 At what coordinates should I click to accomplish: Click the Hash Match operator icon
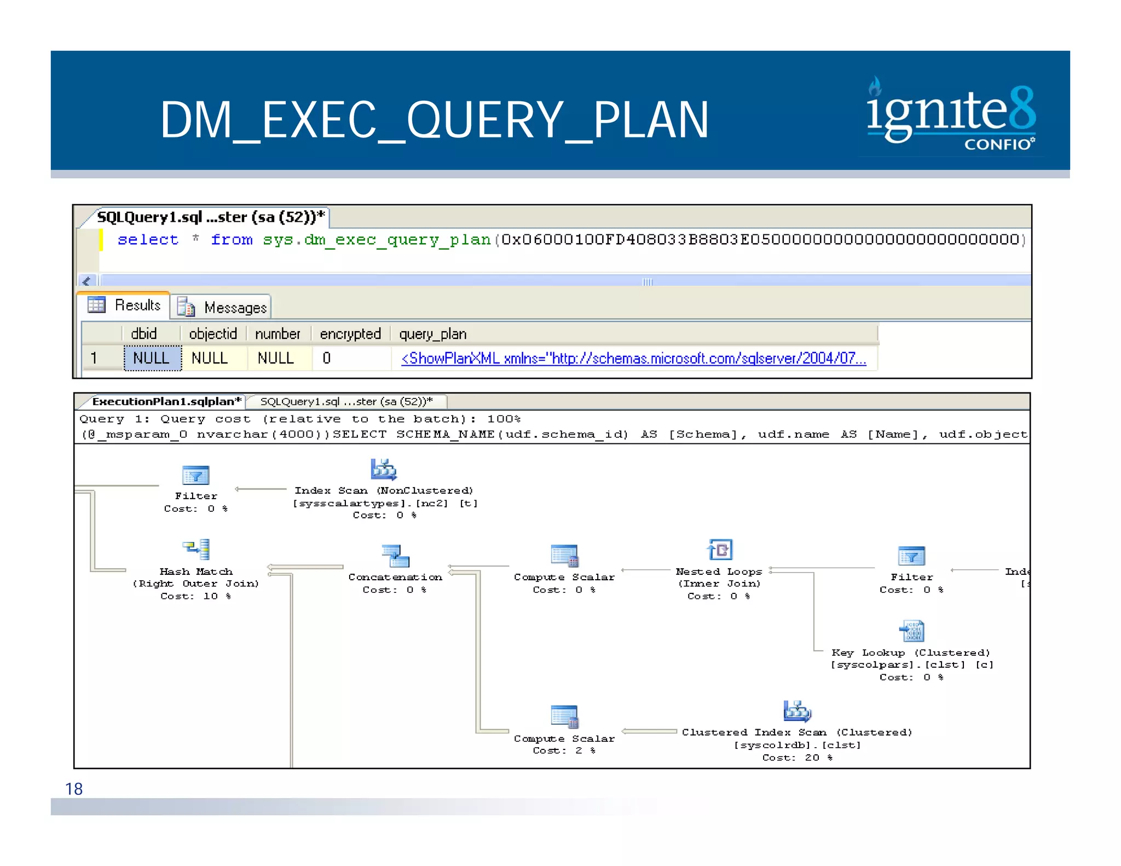[x=196, y=549]
